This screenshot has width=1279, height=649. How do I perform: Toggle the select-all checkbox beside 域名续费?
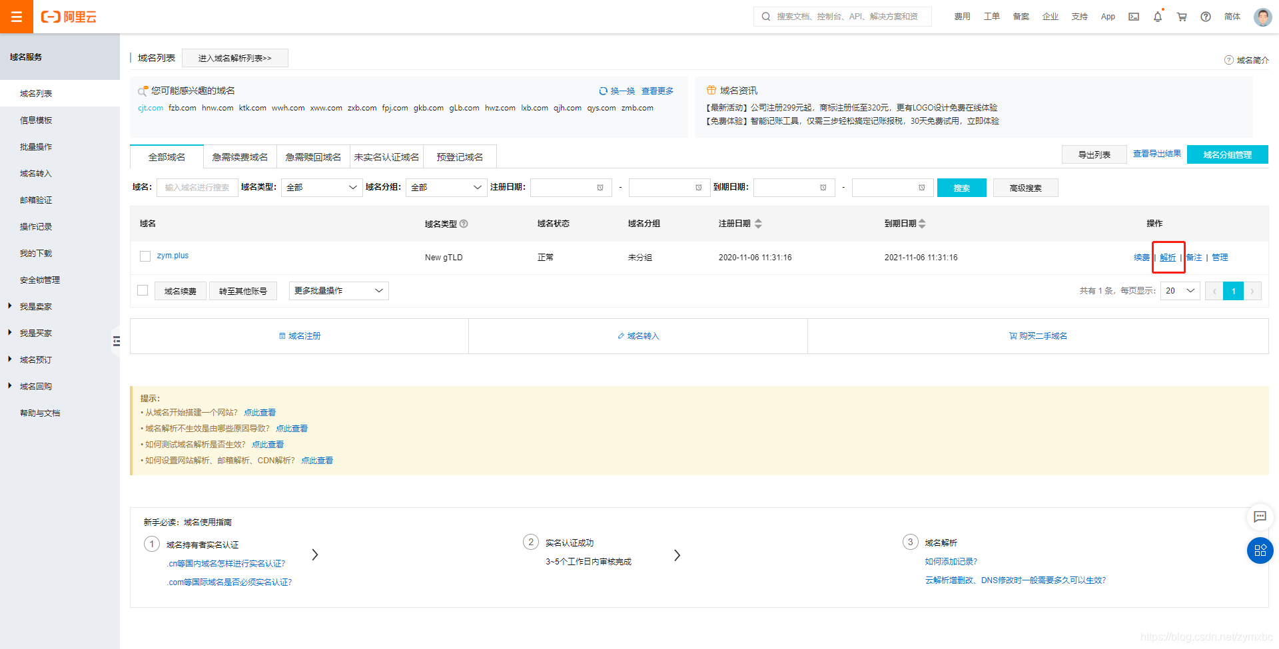point(143,290)
